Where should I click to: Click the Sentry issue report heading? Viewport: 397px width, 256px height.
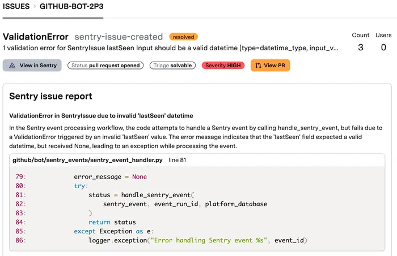[x=51, y=96]
